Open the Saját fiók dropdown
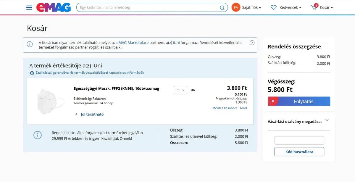 tap(251, 7)
